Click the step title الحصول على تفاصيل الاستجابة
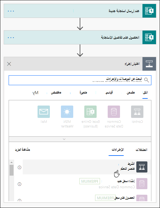 [120, 37]
